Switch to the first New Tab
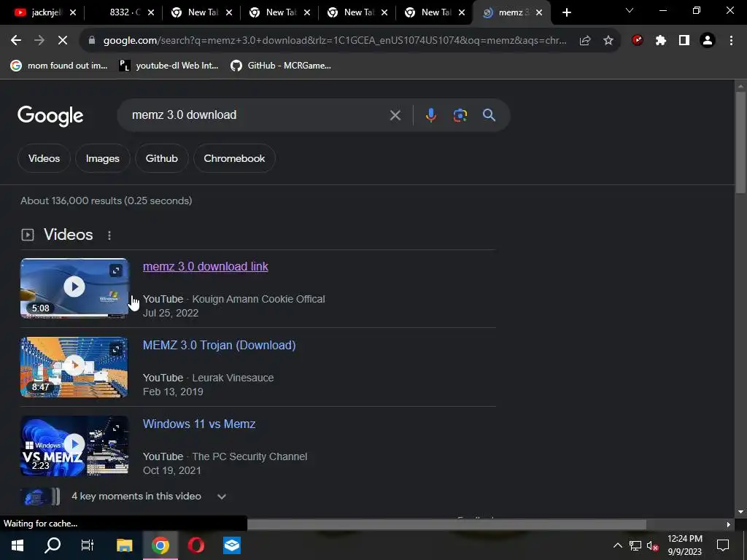Screen dimensions: 747x560 pyautogui.click(x=196, y=12)
